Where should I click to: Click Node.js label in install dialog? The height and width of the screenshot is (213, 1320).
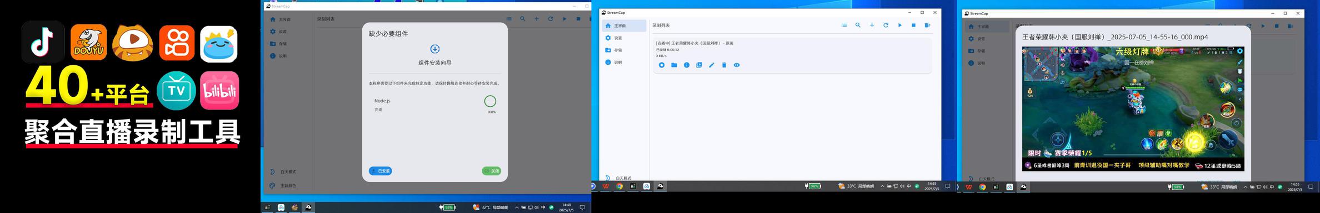(382, 101)
